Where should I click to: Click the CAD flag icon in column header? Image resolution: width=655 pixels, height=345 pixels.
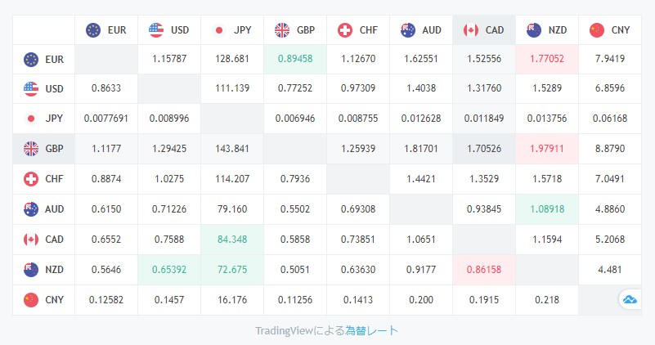pos(470,30)
